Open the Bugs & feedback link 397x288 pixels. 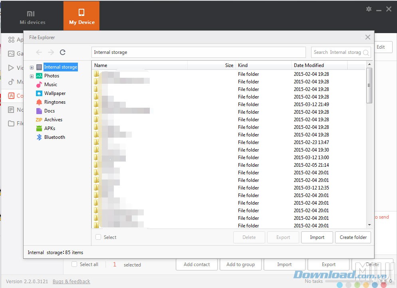pyautogui.click(x=71, y=281)
